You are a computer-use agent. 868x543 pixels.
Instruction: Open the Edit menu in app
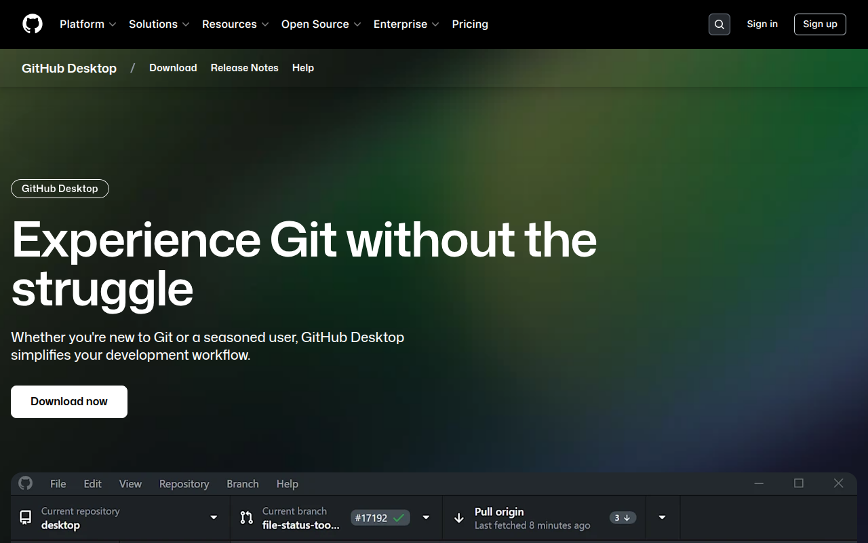point(93,484)
